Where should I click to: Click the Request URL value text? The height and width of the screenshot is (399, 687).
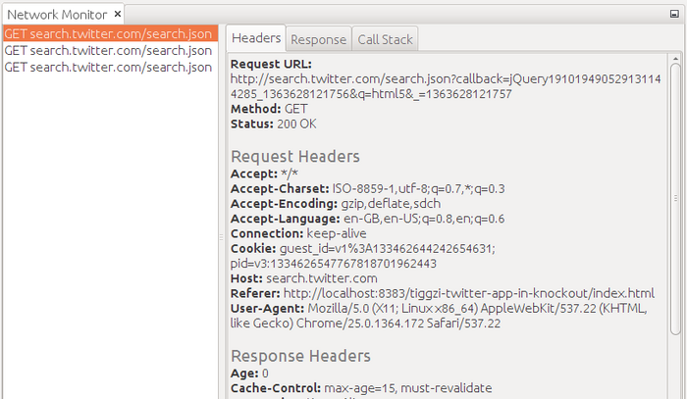(446, 86)
